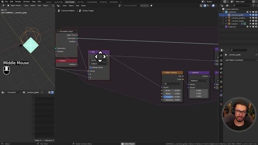Adjust the Noise Texture Scale field

[172, 91]
